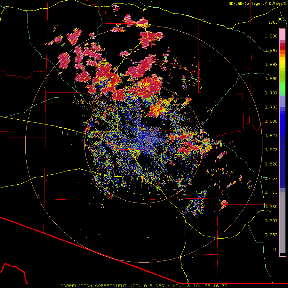Click the Correlation Coefficient KIWA caption at bottom

[x=144, y=286]
